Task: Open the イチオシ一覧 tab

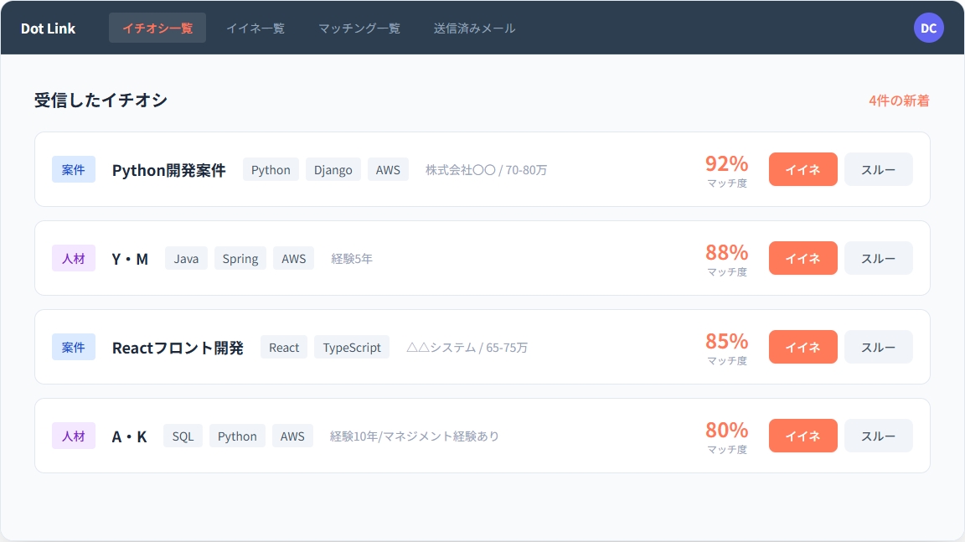Action: tap(157, 28)
